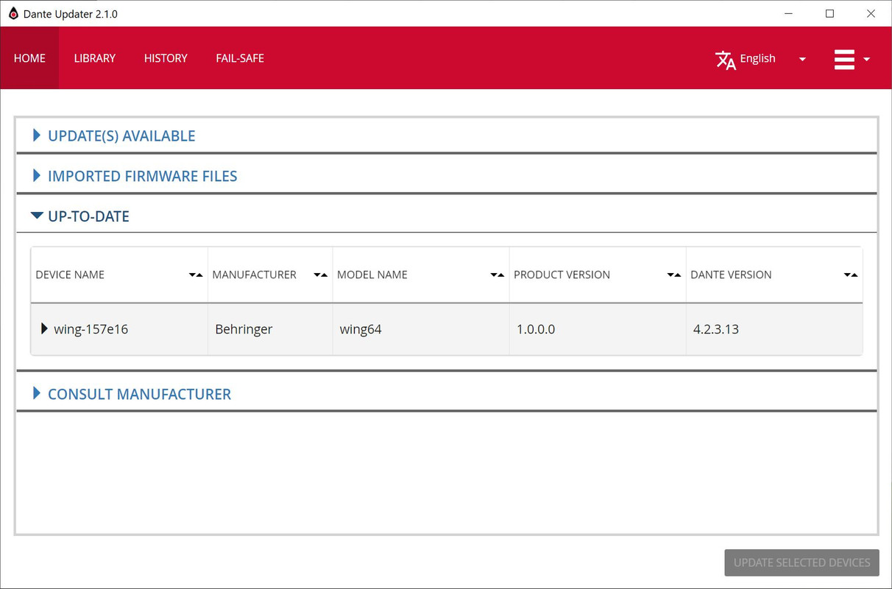Image resolution: width=892 pixels, height=589 pixels.
Task: Minimize the Dante Updater window
Action: click(x=789, y=13)
